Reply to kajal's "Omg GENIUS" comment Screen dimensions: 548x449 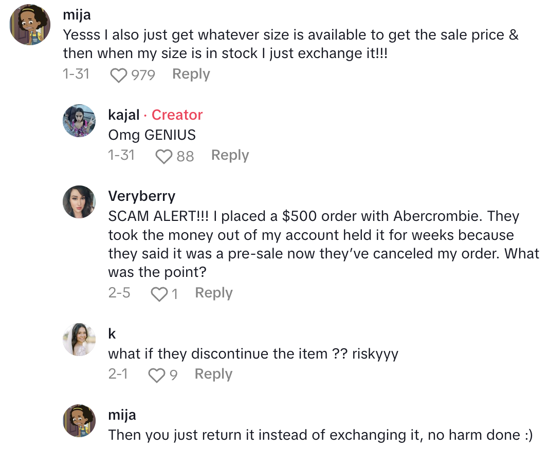click(x=230, y=155)
